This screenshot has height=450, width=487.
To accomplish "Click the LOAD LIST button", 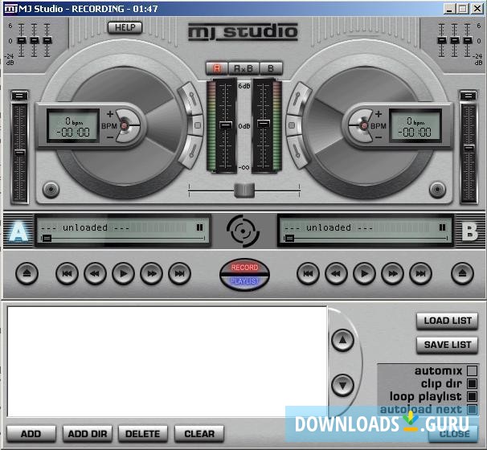I will (448, 321).
